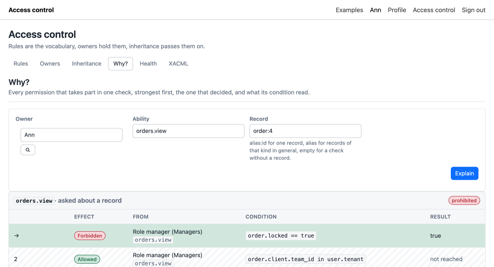Click the RESULT column header
This screenshot has width=494, height=267.
point(440,217)
